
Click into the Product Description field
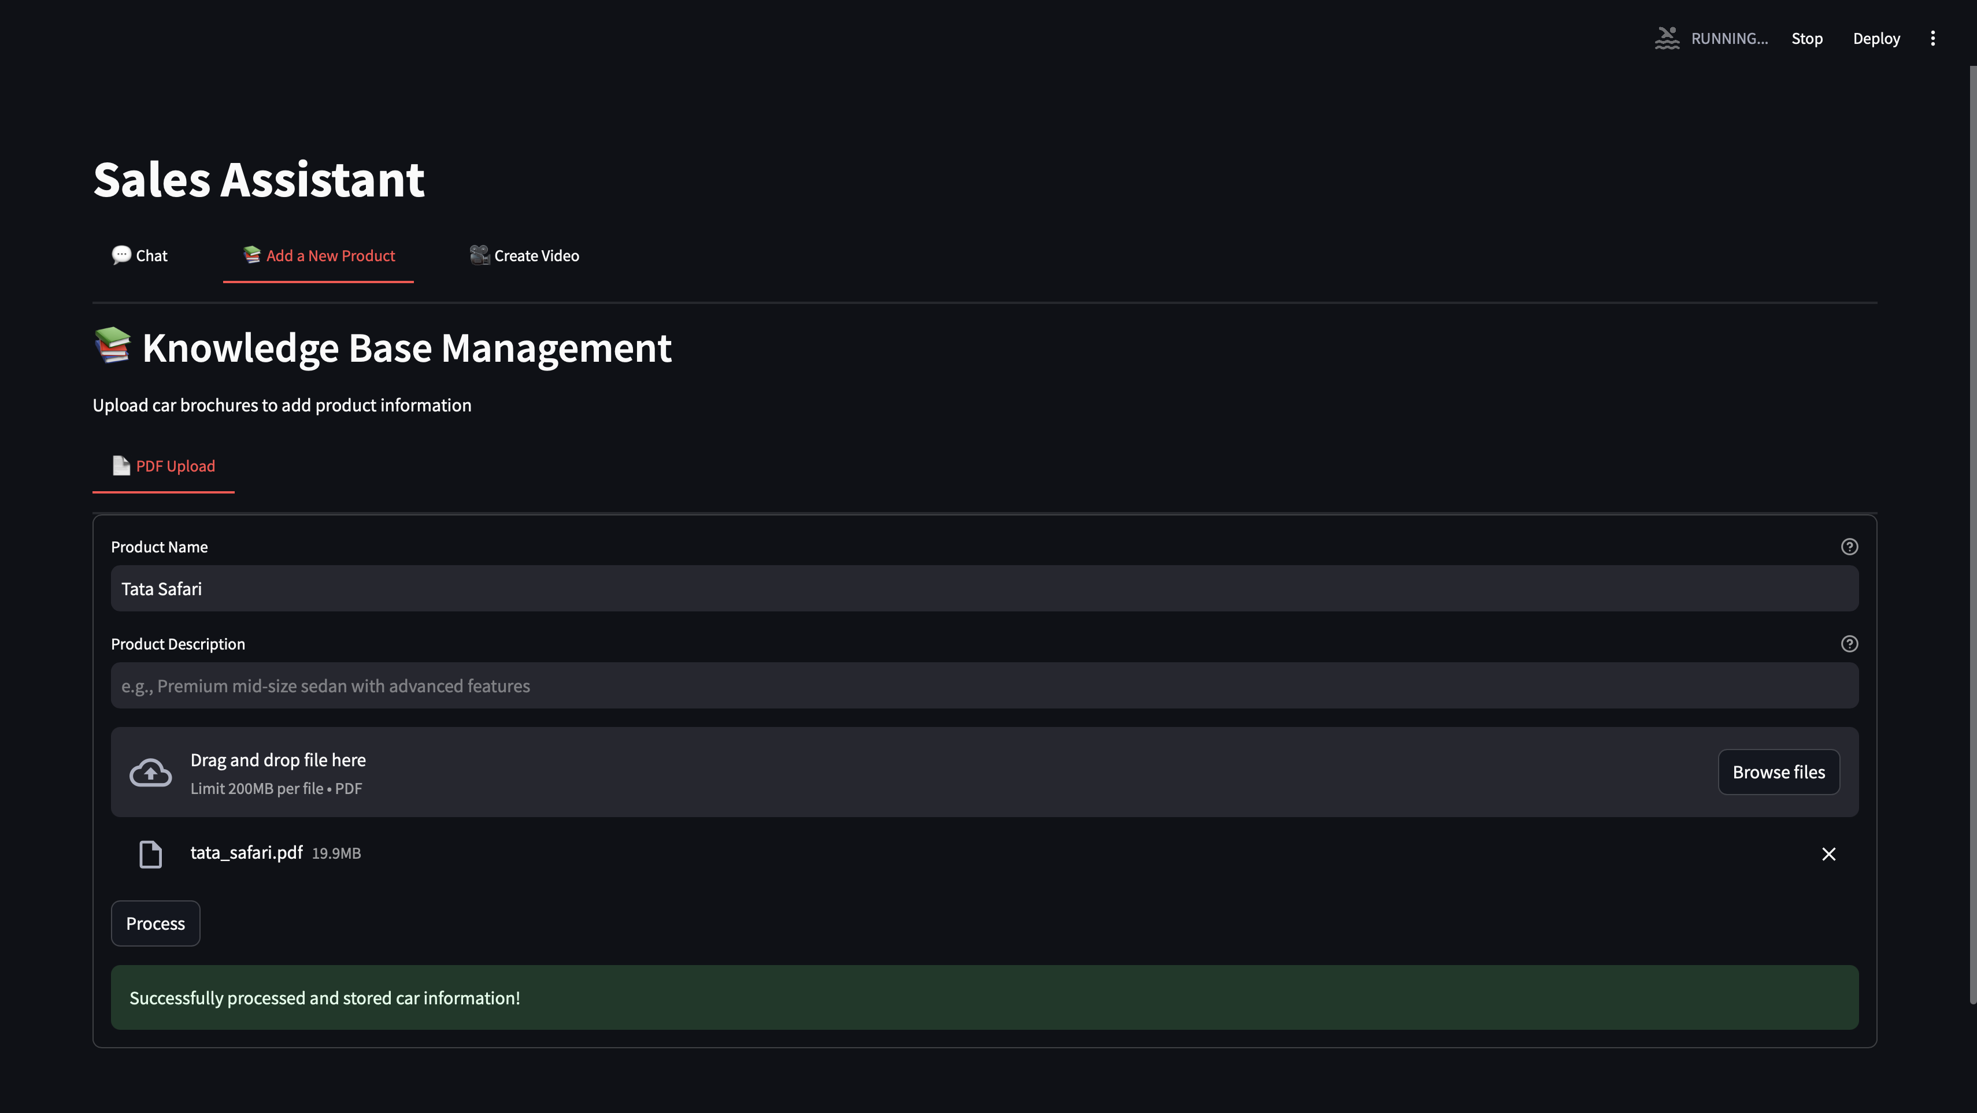[984, 686]
